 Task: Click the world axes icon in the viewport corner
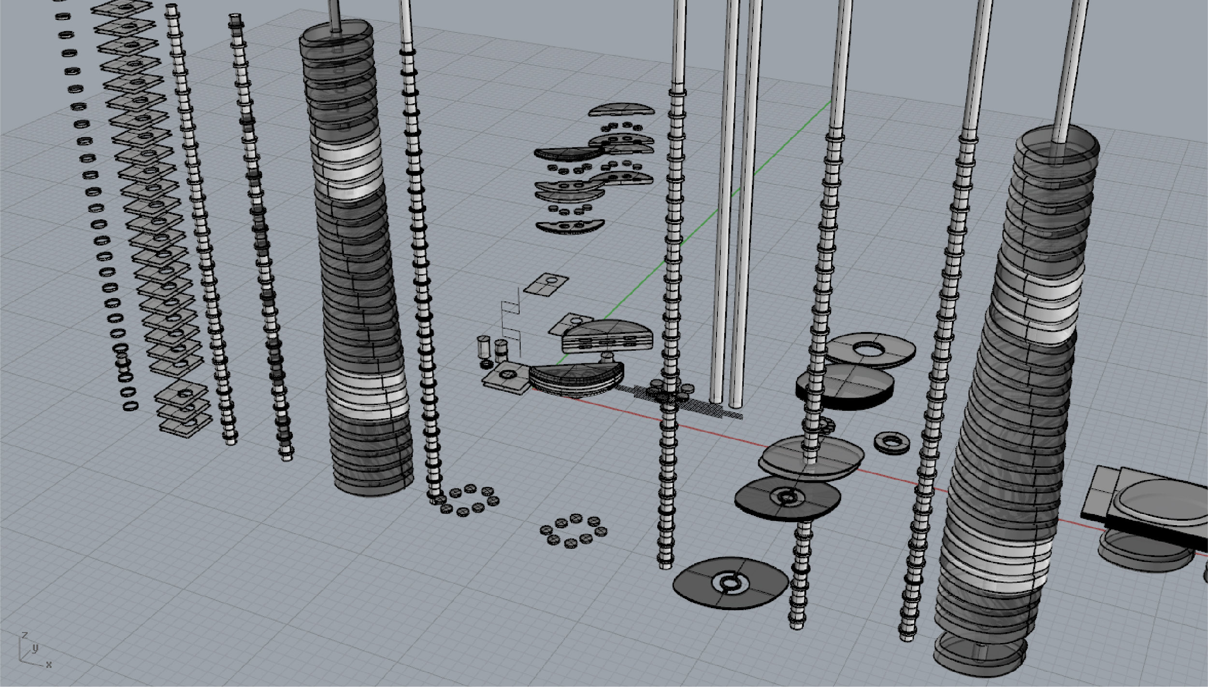[x=34, y=650]
